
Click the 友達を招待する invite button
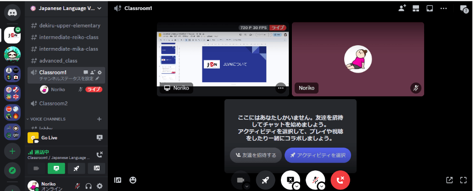coord(256,155)
